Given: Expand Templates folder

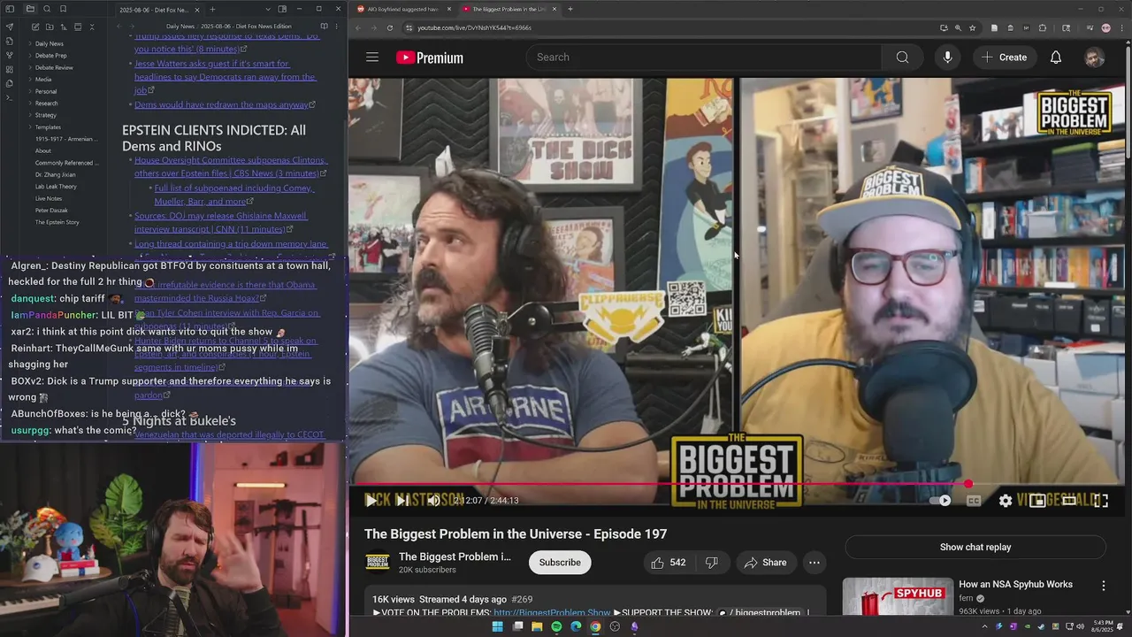Looking at the screenshot, I should [x=47, y=127].
